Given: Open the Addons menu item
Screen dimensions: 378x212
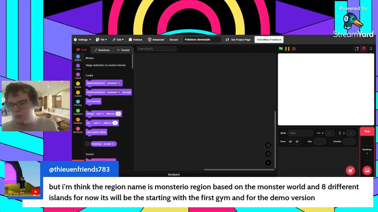Looking at the screenshot, I should tap(136, 39).
